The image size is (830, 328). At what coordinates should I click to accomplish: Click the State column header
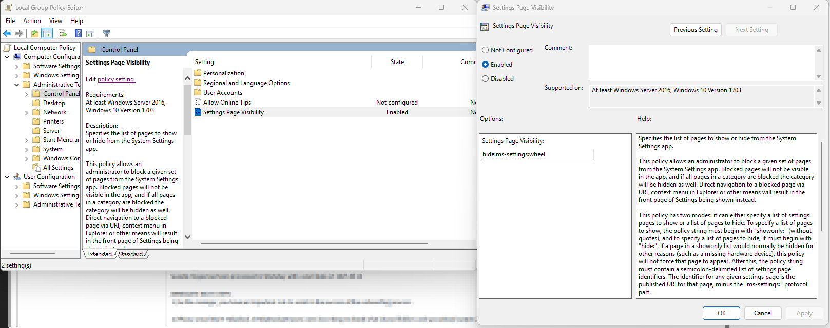[397, 62]
